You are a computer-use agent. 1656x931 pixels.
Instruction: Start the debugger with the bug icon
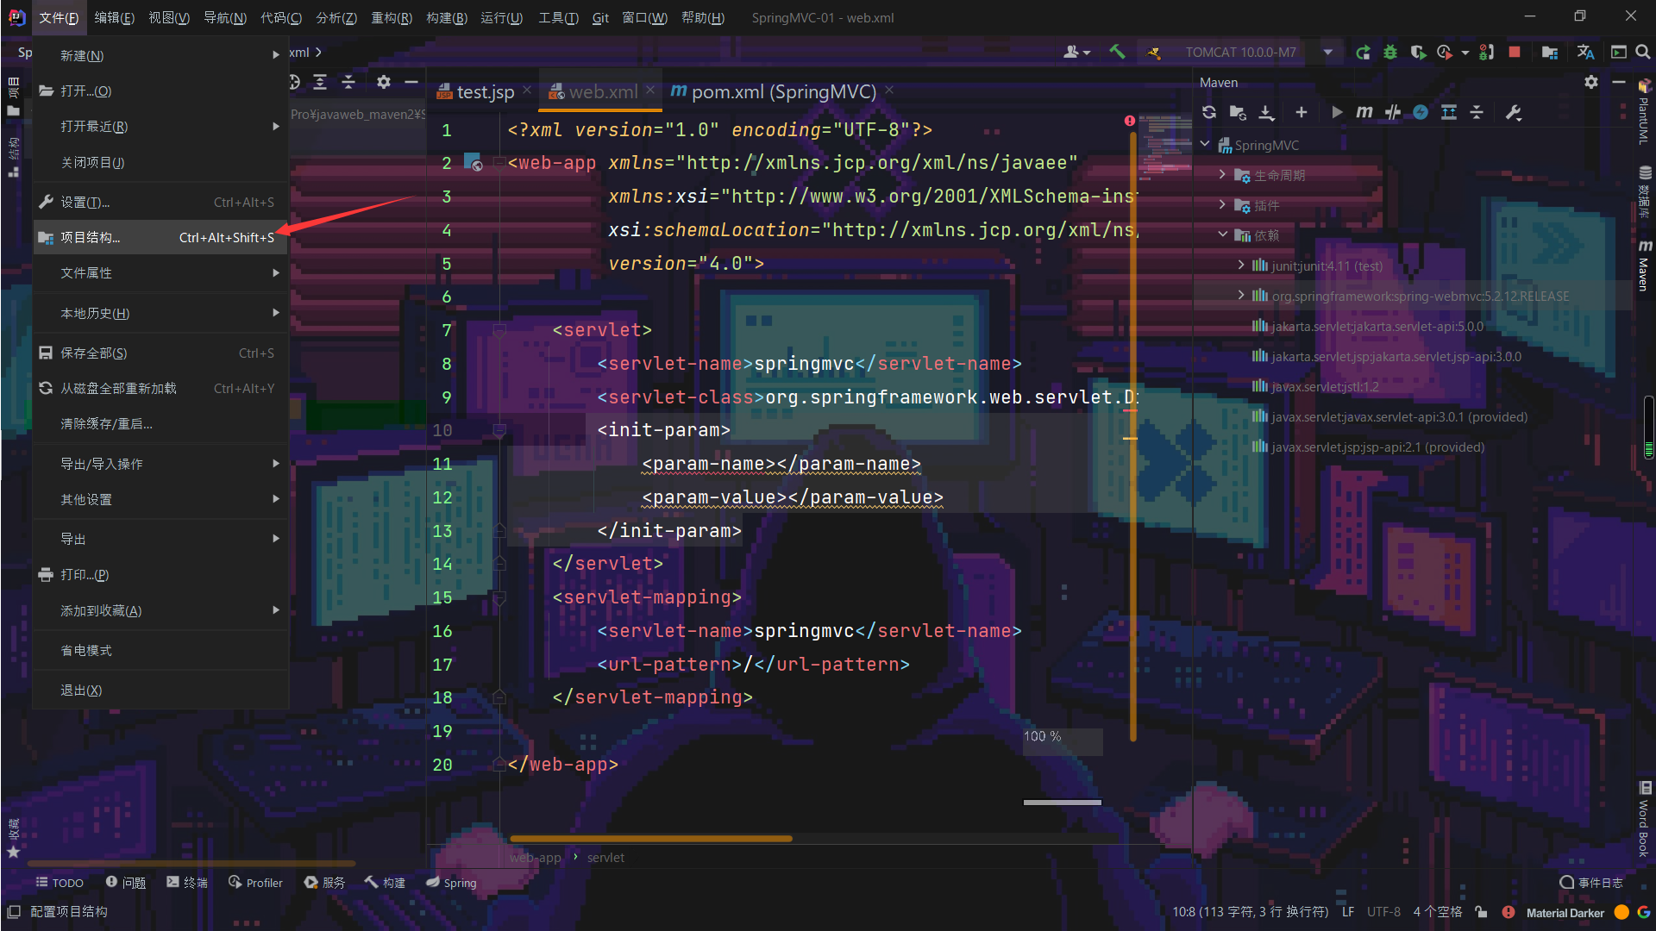(x=1389, y=52)
